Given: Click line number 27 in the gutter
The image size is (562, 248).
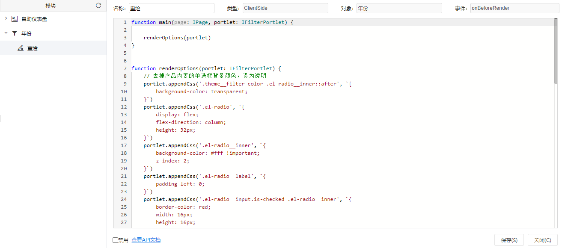Looking at the screenshot, I should 123,222.
